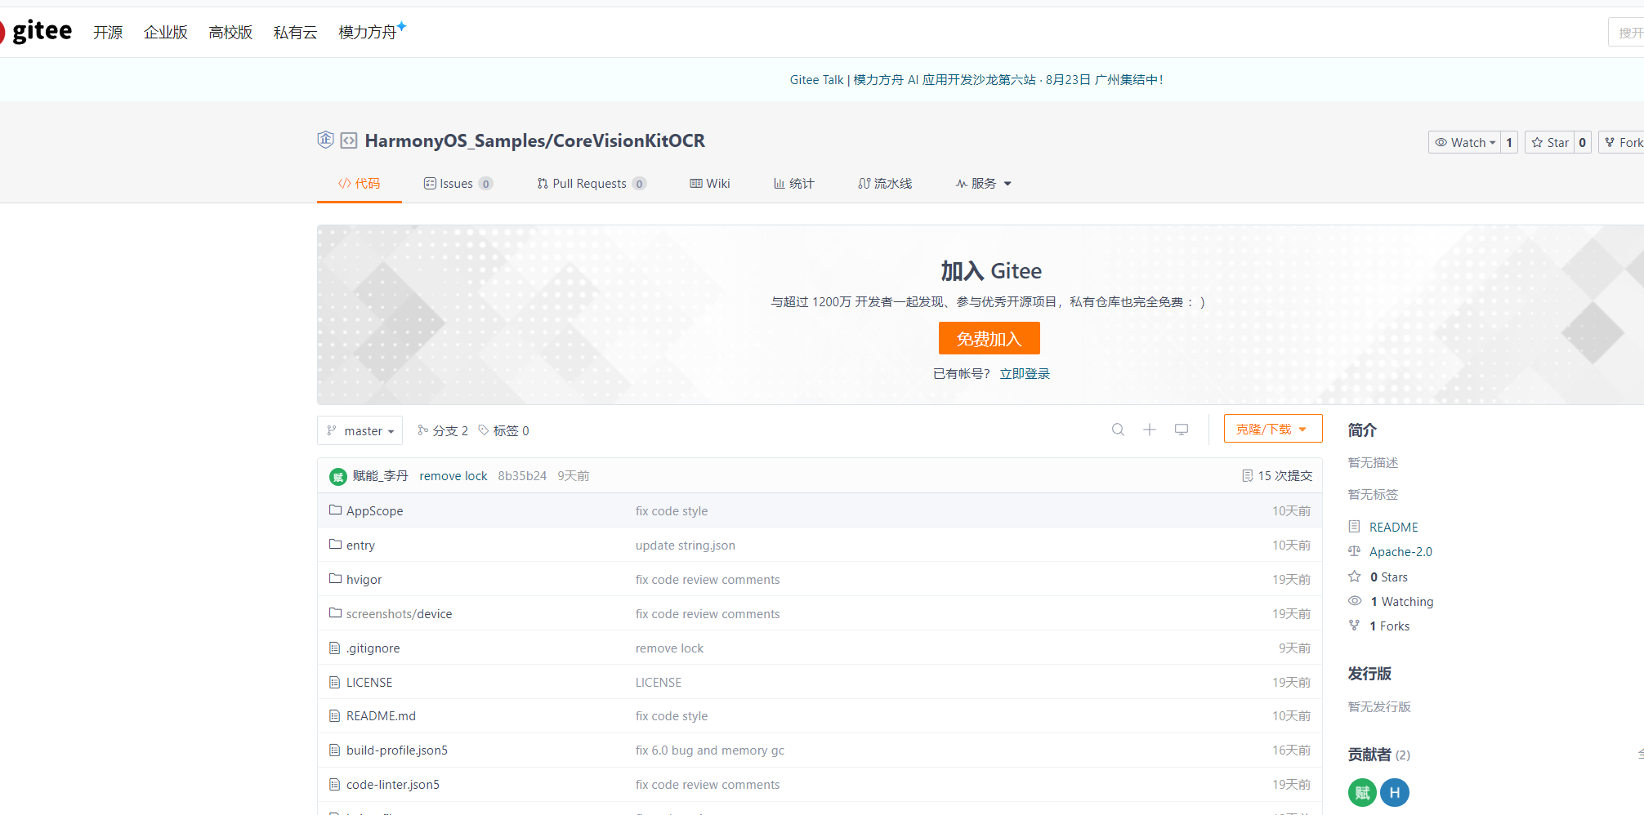View tags via 标签 0
The width and height of the screenshot is (1644, 815).
503,430
